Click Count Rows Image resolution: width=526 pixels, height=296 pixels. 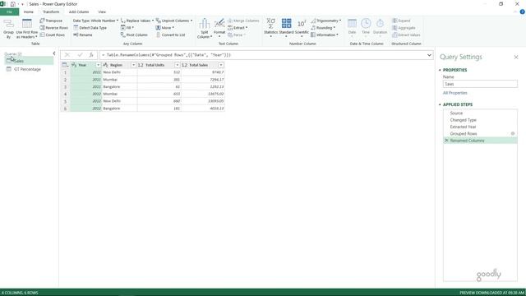[53, 35]
